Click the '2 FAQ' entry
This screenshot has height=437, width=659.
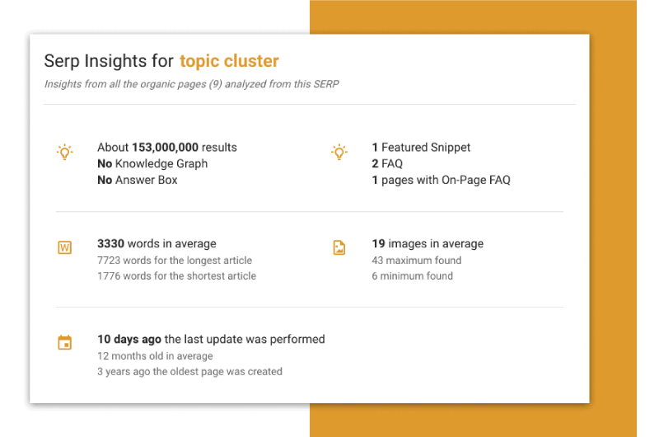click(387, 163)
